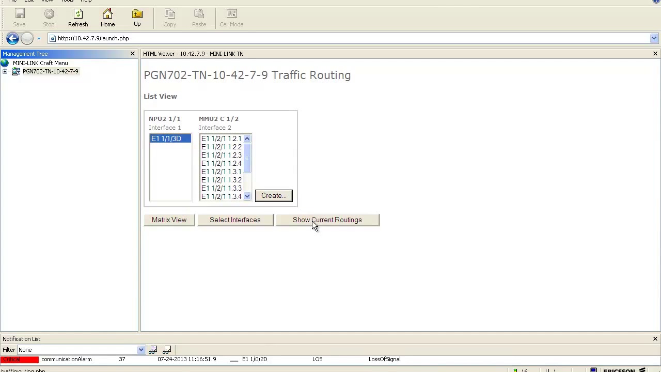Select E1 1/2/1 1.2.1 in list

[222, 138]
